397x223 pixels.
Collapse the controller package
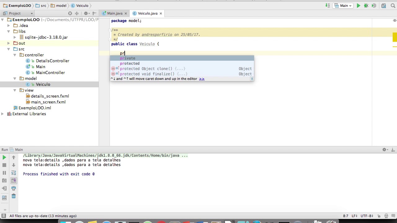pos(15,55)
